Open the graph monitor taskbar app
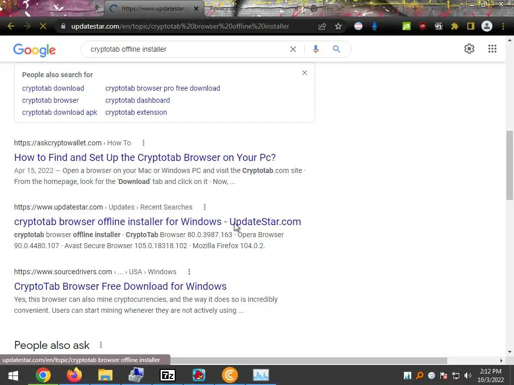Screen dimensions: 514x385 261,375
